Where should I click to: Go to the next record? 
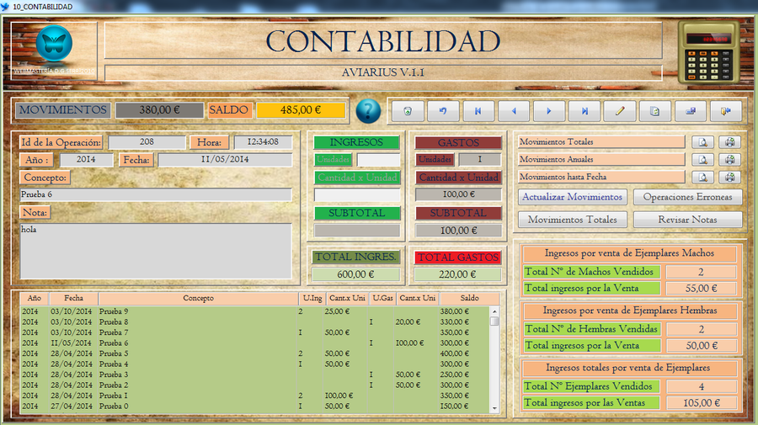549,110
